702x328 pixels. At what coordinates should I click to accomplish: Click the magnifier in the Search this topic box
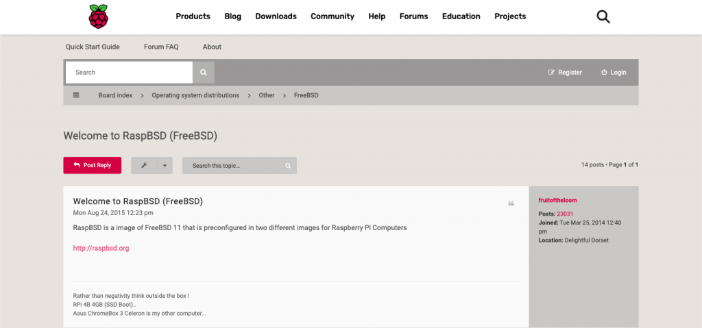coord(288,166)
